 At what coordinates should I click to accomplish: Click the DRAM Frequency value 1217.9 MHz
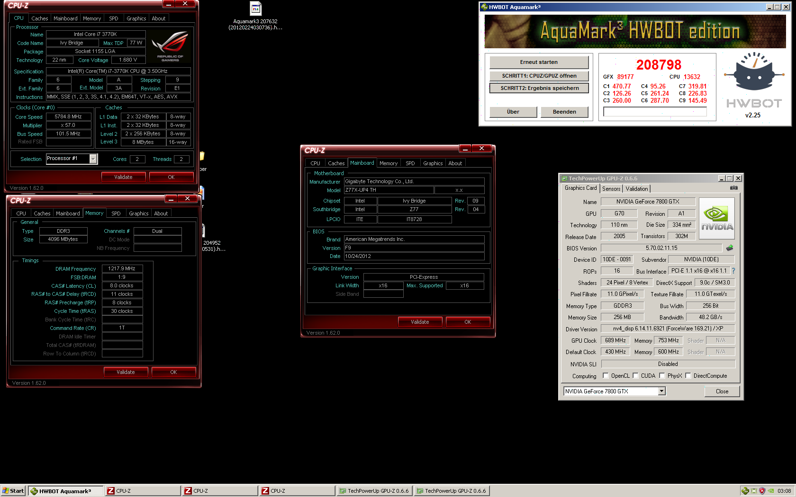click(122, 268)
